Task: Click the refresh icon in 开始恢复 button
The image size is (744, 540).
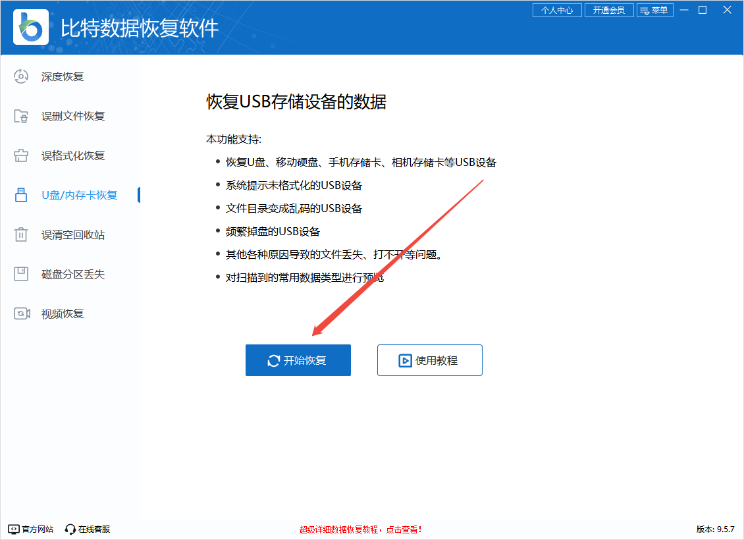Action: (x=274, y=361)
